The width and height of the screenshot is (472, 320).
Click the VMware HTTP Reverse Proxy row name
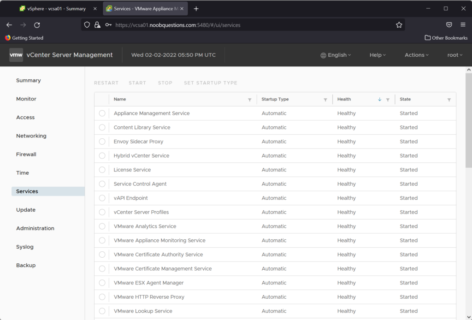[149, 297]
